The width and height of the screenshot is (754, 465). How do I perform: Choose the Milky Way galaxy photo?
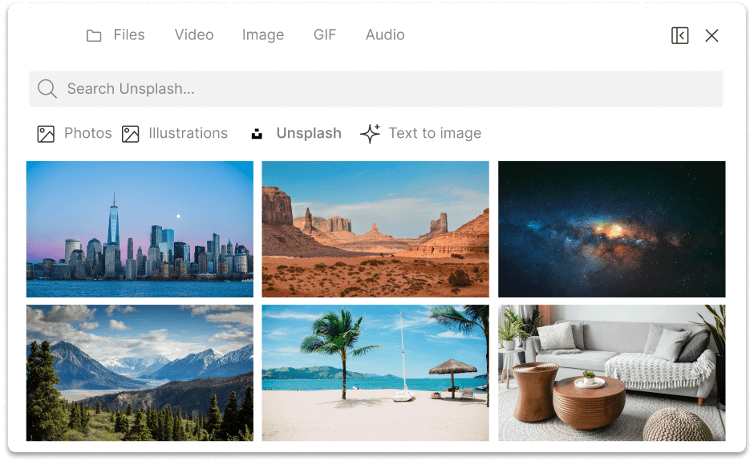(611, 229)
